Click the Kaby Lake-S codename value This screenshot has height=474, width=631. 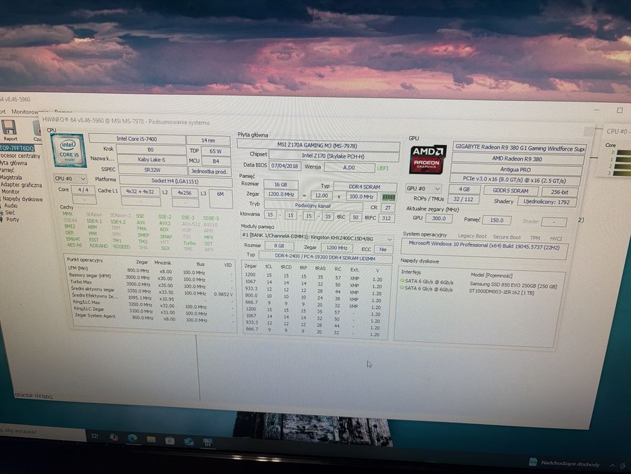(151, 160)
